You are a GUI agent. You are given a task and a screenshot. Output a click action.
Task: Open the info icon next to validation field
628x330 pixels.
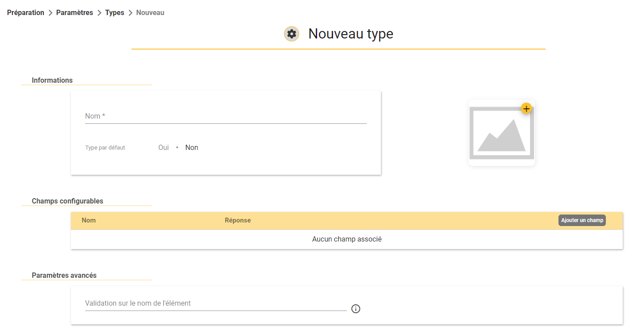click(x=356, y=309)
